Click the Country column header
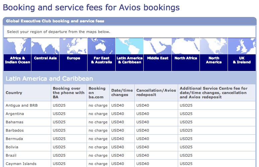This screenshot has height=167, width=259. pyautogui.click(x=14, y=93)
